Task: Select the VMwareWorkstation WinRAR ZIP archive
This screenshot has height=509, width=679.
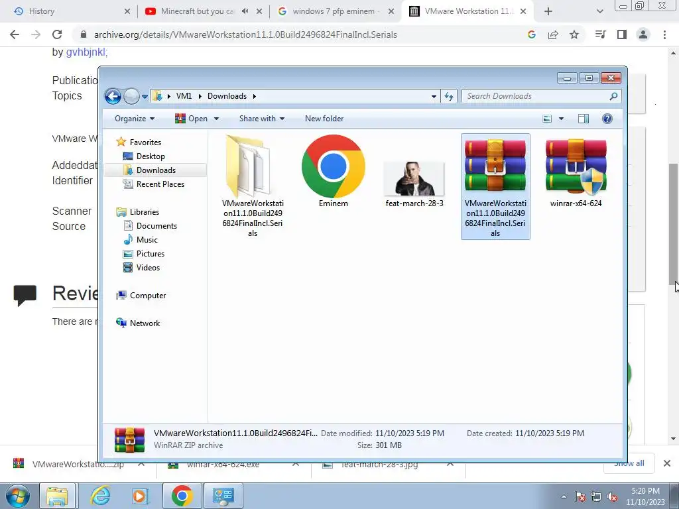Action: [495, 186]
